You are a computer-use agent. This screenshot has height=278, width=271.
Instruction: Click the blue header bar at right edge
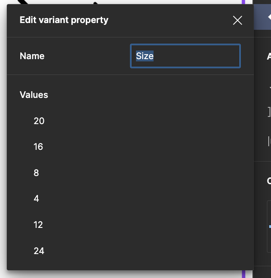pyautogui.click(x=262, y=17)
